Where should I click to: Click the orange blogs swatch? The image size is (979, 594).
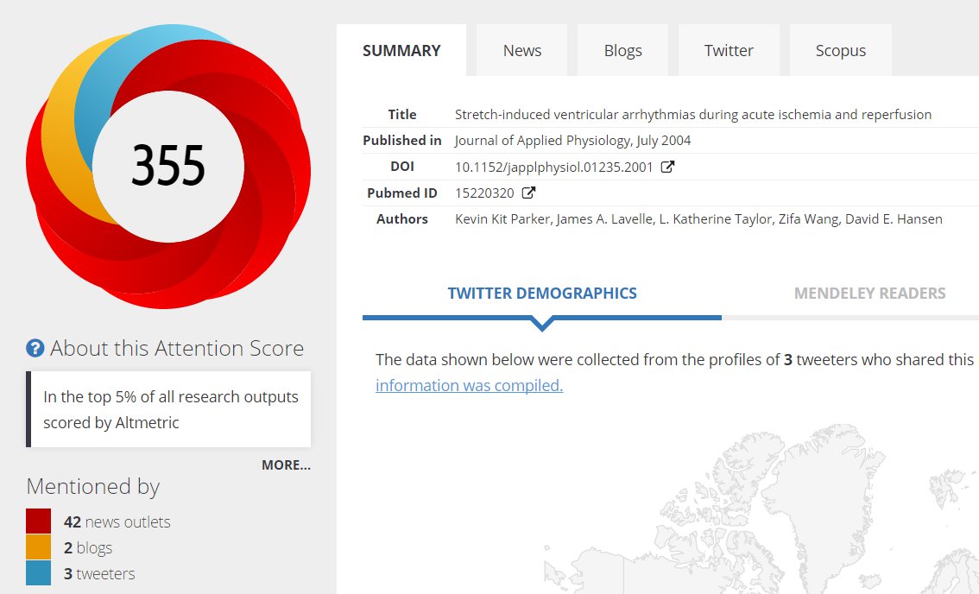click(x=38, y=547)
